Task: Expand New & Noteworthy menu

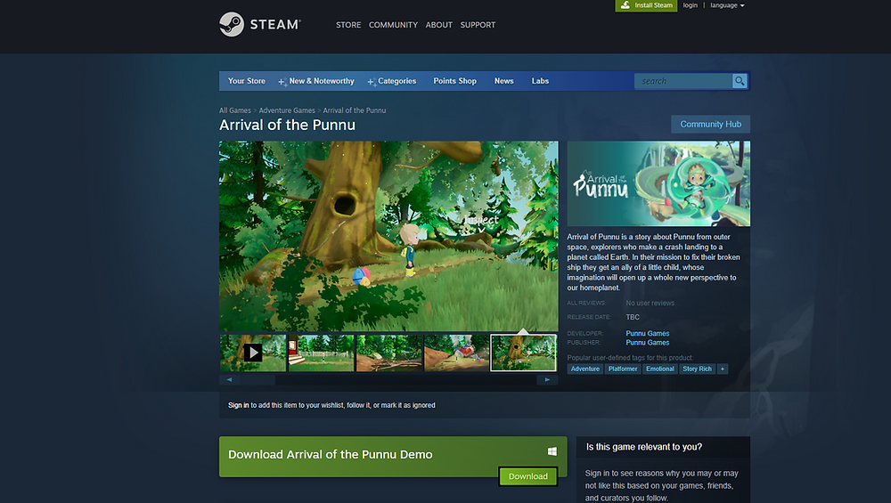Action: click(316, 81)
